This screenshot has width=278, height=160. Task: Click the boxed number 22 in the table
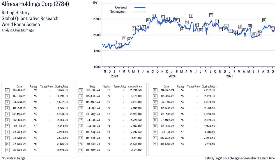pos(81,150)
